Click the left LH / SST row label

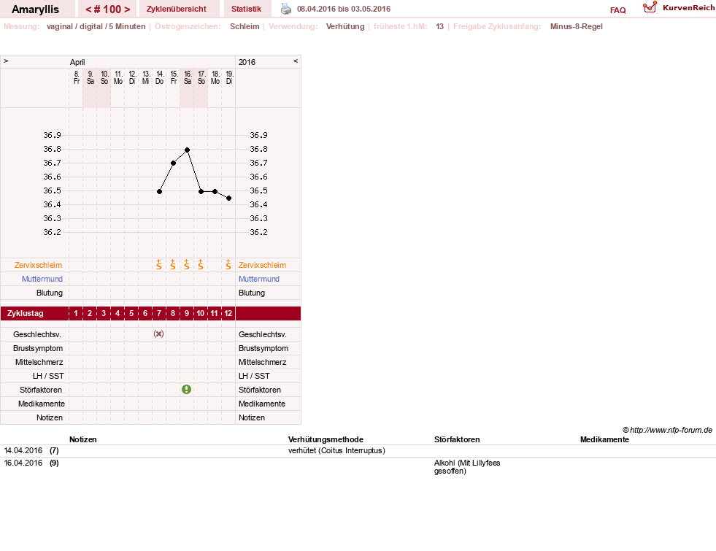pos(48,376)
